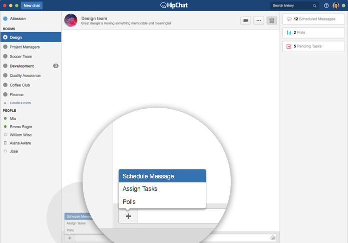Choose Assign Tasks in magnified menu
The height and width of the screenshot is (243, 348).
162,189
